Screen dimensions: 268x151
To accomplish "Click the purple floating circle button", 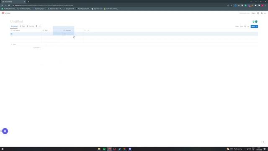I will (5, 131).
